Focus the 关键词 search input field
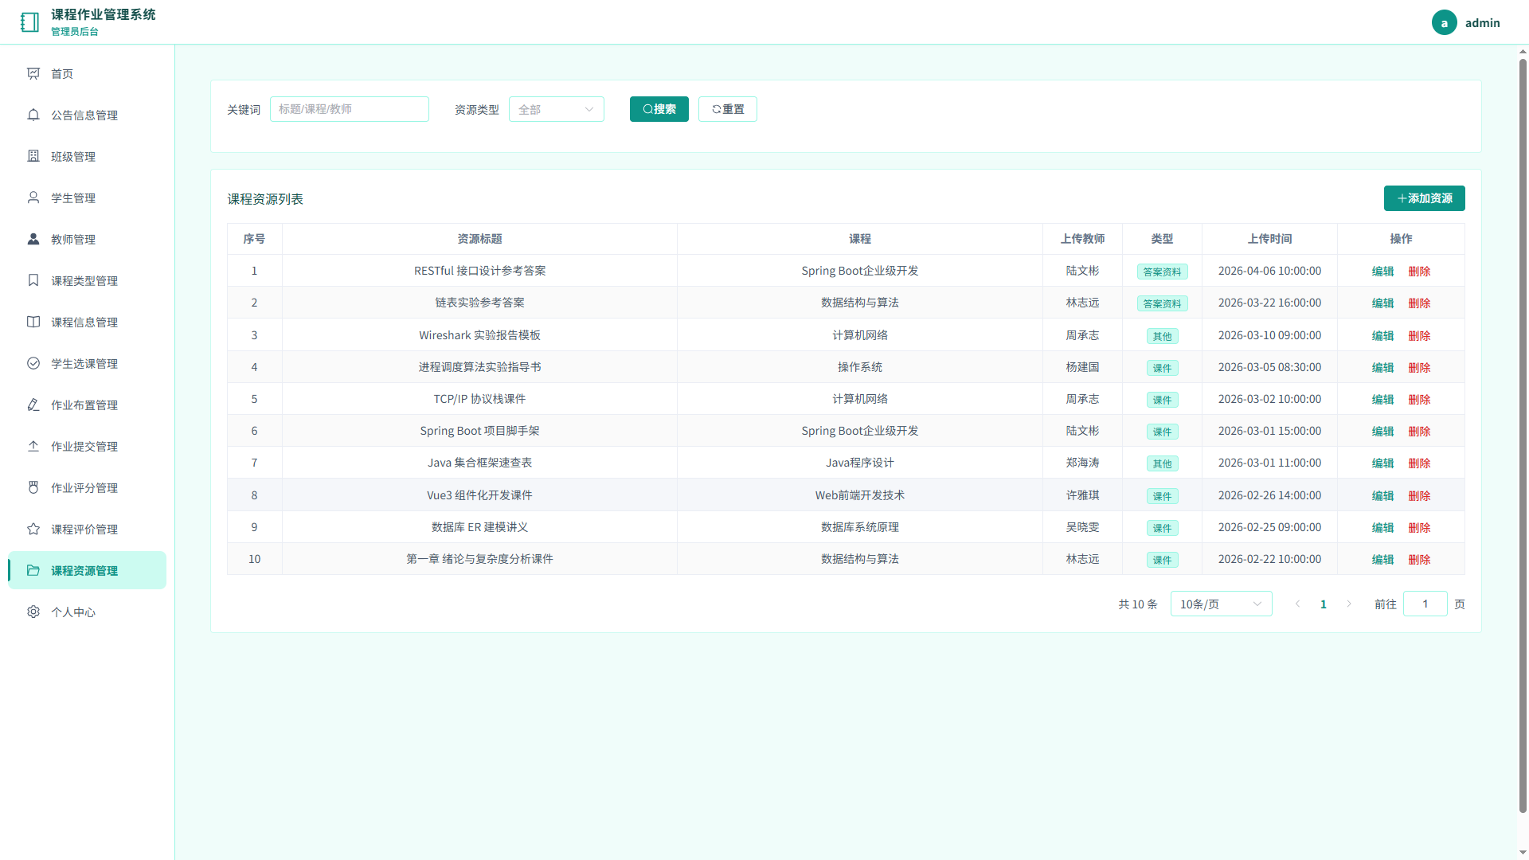This screenshot has height=860, width=1529. coord(350,109)
